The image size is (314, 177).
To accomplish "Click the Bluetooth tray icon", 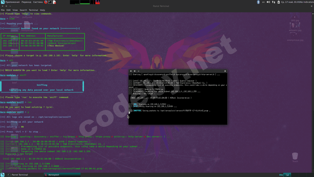I will pos(258,2).
